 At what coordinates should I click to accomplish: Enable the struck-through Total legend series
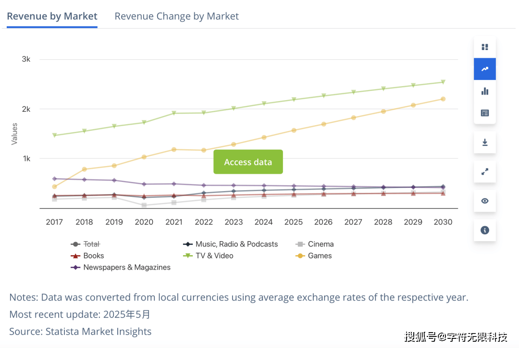click(91, 244)
